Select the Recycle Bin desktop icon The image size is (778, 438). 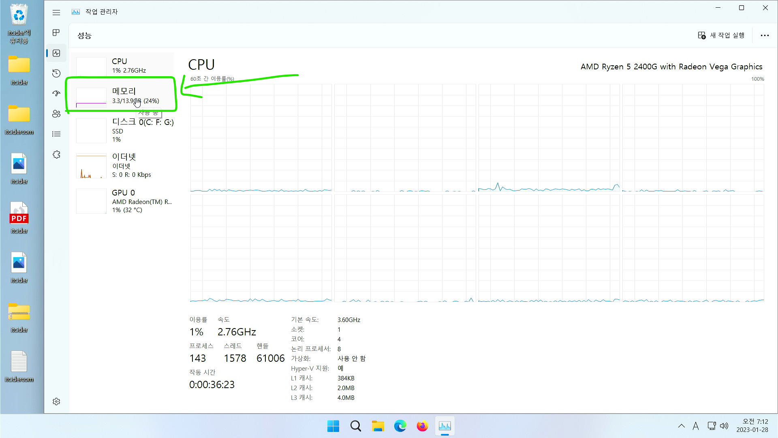tap(19, 24)
